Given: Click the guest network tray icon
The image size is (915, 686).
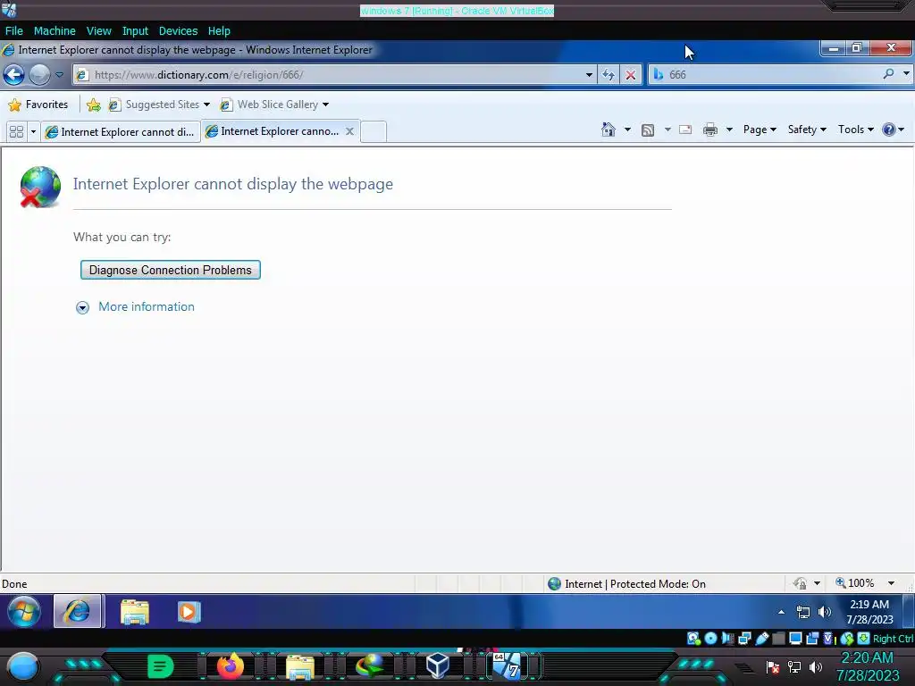Looking at the screenshot, I should point(803,612).
